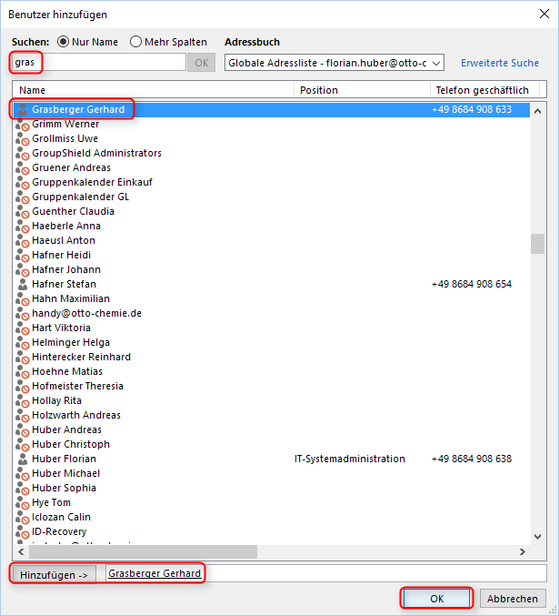Click the search field containing 'gras'

coord(98,63)
